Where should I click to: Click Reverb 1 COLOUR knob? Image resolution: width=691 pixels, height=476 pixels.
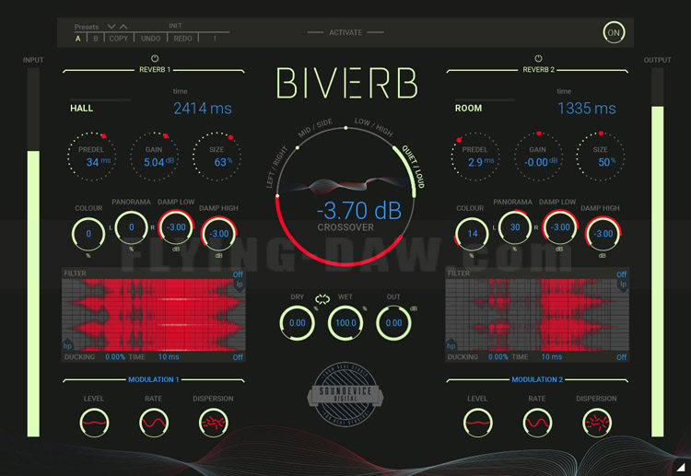pos(88,234)
